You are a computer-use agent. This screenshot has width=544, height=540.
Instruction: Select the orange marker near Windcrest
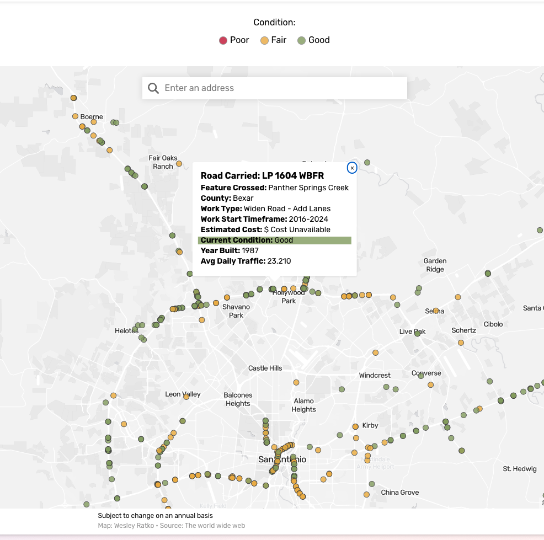(376, 352)
